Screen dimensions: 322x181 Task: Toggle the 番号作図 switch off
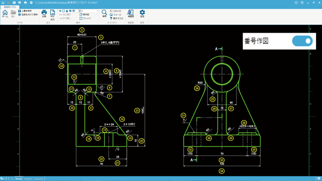(x=302, y=41)
